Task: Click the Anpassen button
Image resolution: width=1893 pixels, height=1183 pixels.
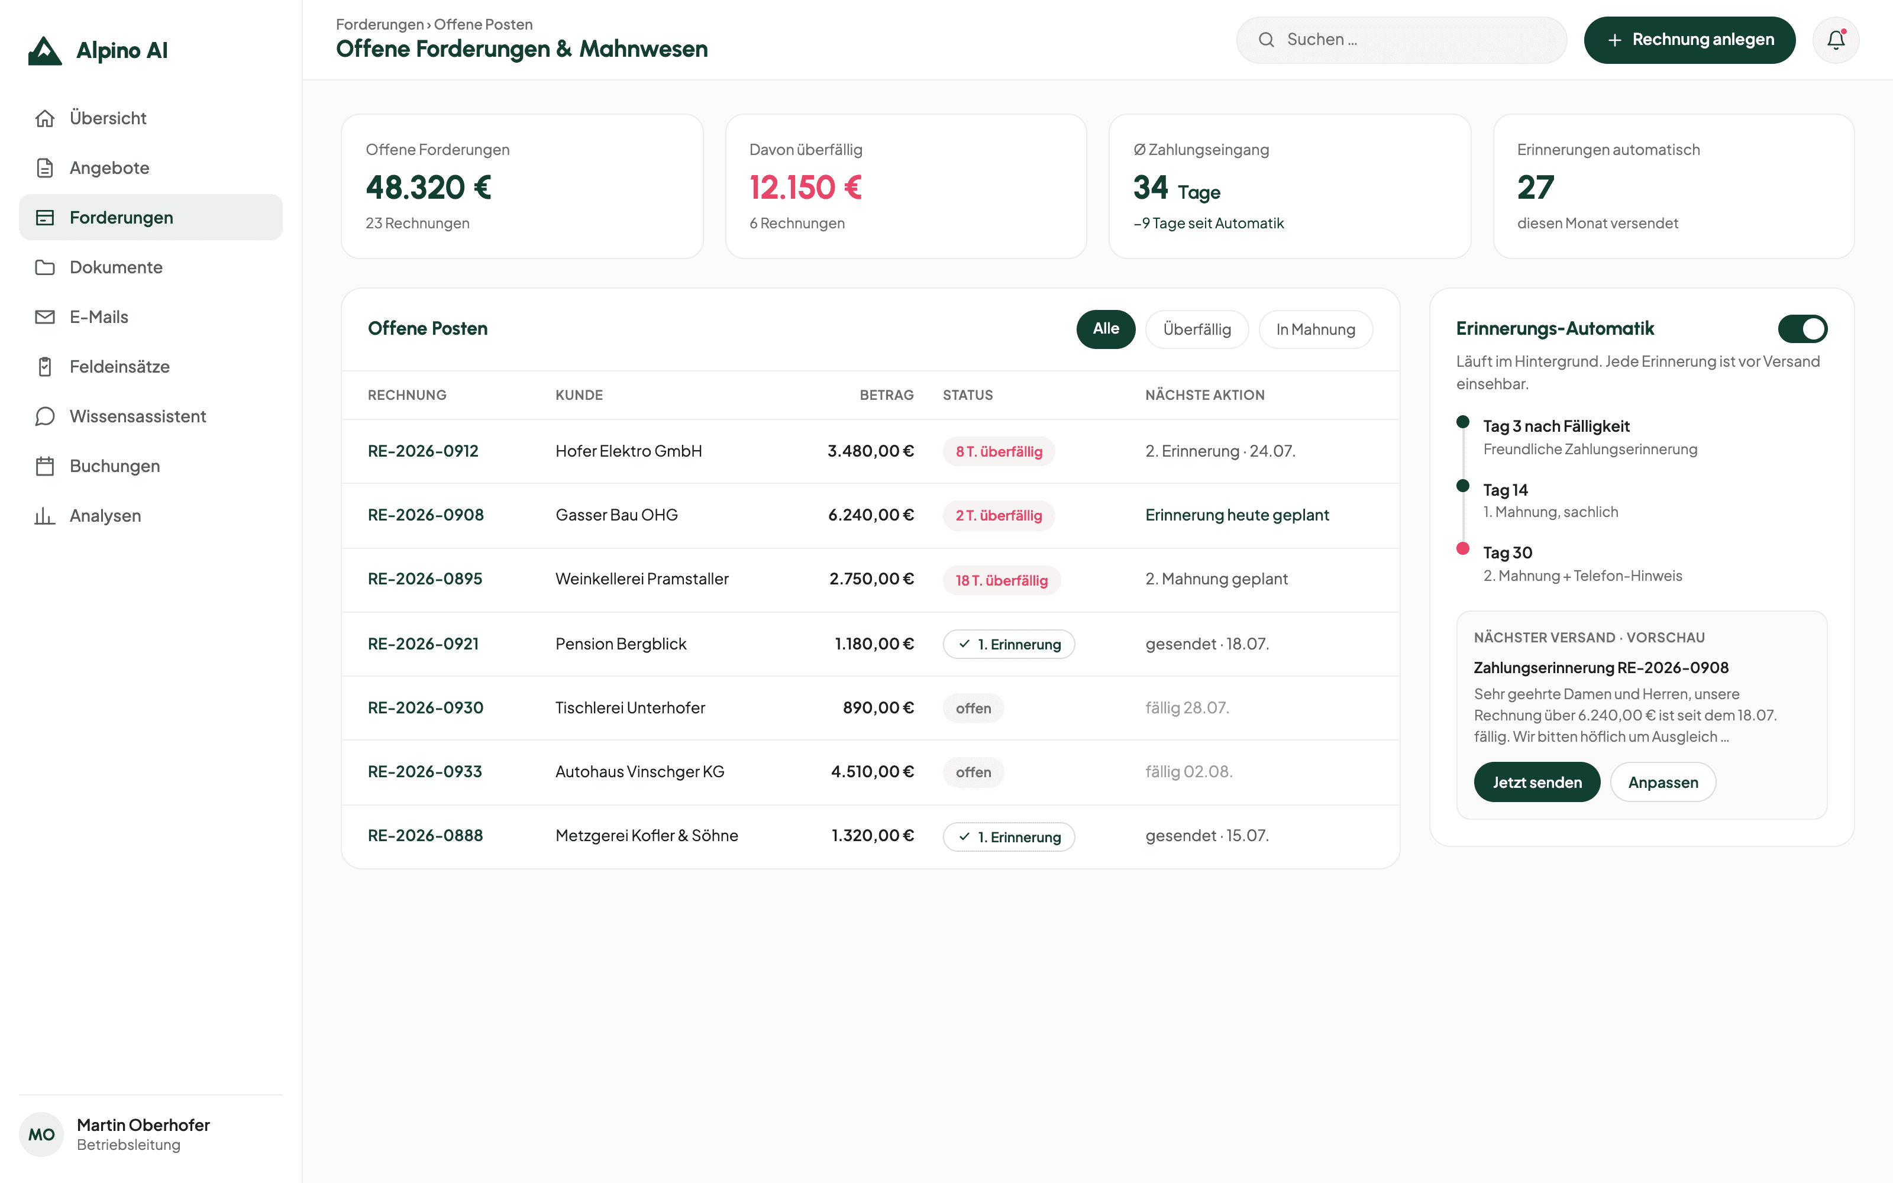Action: 1662,781
